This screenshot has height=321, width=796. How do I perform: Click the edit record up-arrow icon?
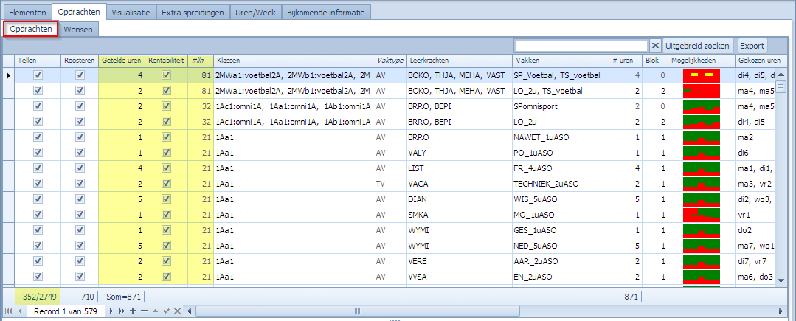coord(156,311)
